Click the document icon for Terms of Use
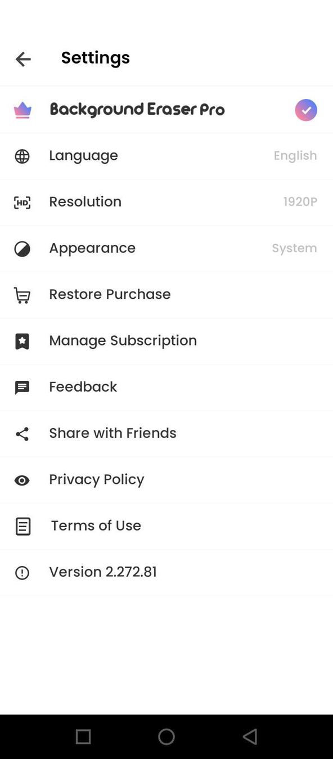The width and height of the screenshot is (333, 759). coord(22,526)
